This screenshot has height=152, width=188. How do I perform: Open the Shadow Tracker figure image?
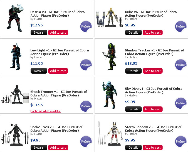tap(109, 56)
